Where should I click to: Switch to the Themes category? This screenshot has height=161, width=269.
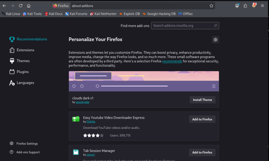[20, 61]
